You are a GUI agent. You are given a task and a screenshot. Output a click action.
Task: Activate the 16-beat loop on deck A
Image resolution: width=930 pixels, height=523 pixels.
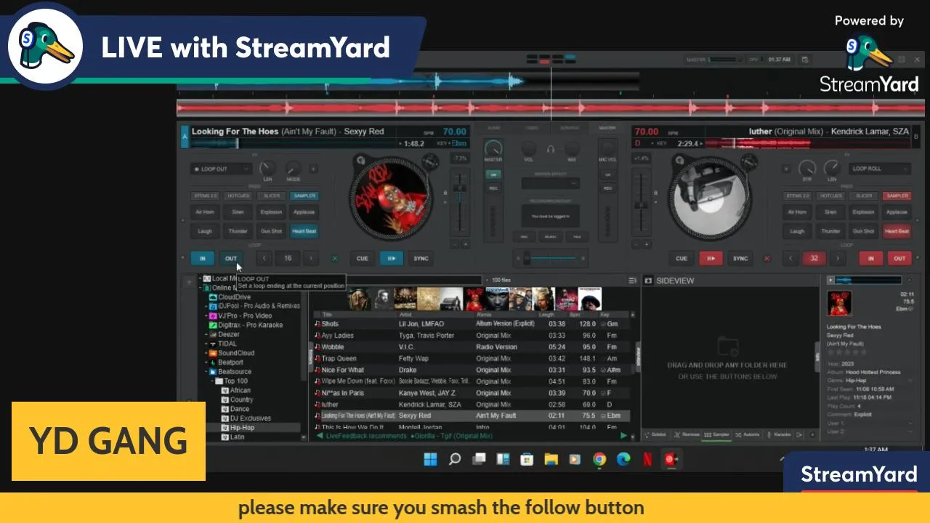click(x=288, y=258)
